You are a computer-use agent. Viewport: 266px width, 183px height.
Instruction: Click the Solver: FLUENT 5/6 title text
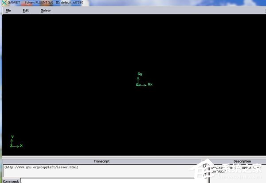coord(39,3)
